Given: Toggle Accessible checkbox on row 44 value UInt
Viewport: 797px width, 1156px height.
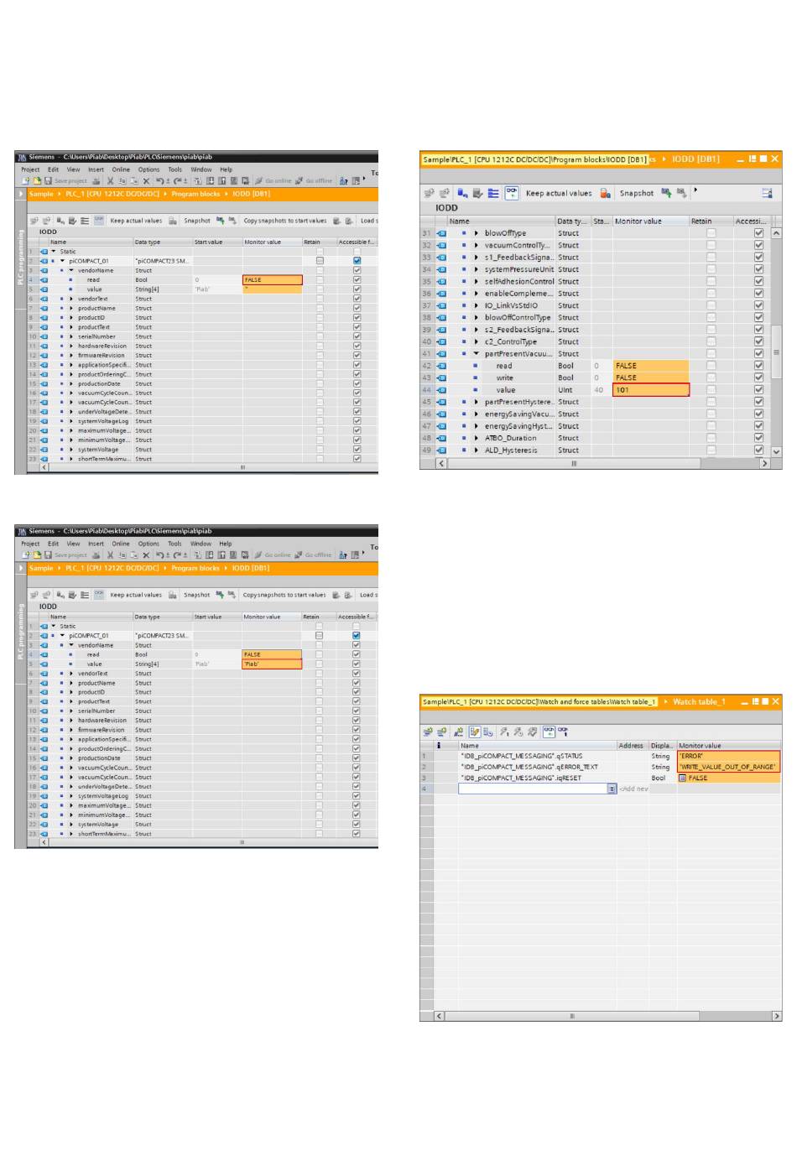Looking at the screenshot, I should coord(758,389).
